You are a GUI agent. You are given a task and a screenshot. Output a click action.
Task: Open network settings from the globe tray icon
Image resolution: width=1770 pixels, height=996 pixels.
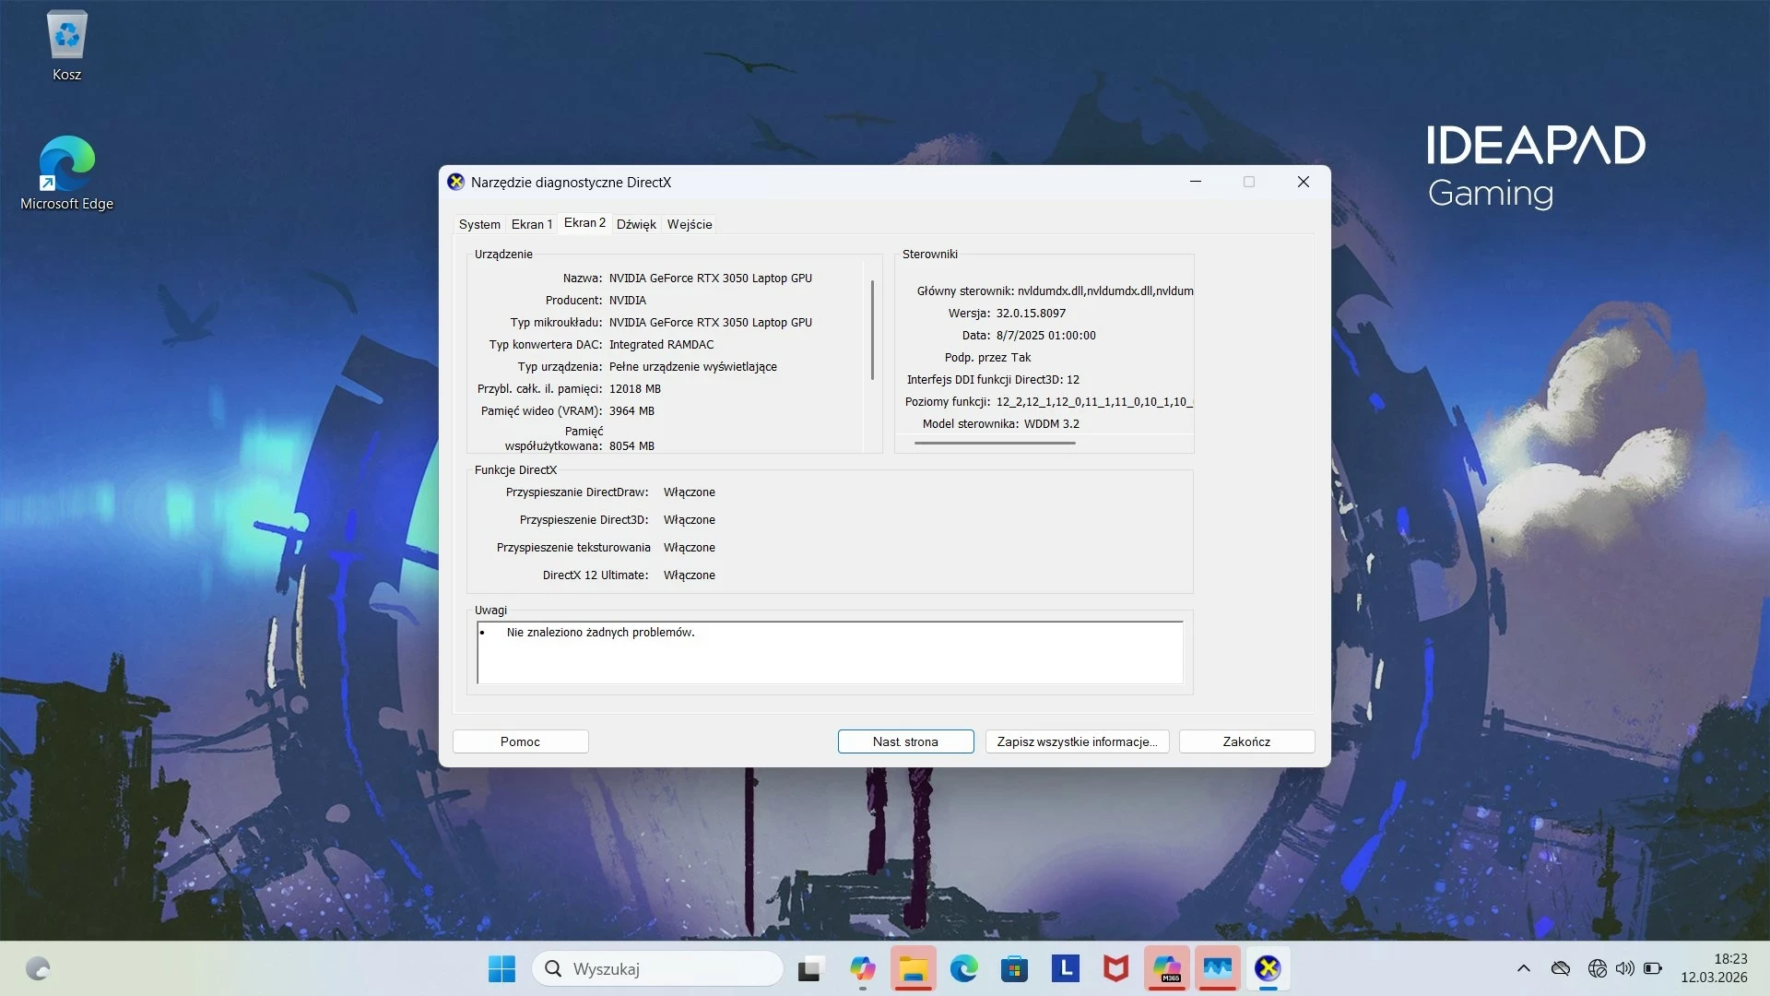1597,968
